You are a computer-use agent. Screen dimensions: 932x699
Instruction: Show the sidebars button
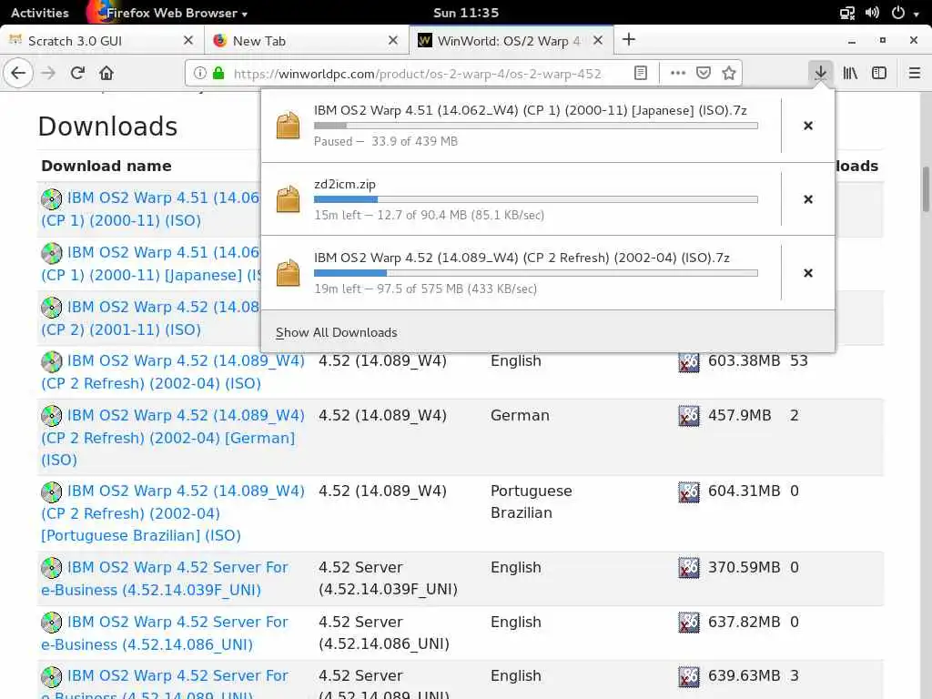(x=878, y=73)
